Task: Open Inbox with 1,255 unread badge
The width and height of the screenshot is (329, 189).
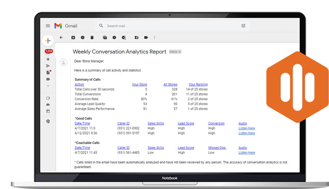Action: [48, 52]
